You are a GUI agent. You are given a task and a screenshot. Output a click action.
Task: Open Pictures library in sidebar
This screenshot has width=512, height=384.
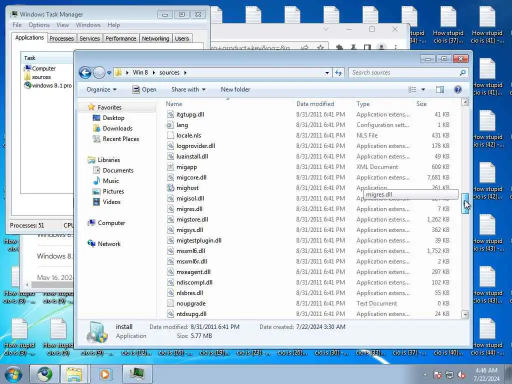point(113,191)
